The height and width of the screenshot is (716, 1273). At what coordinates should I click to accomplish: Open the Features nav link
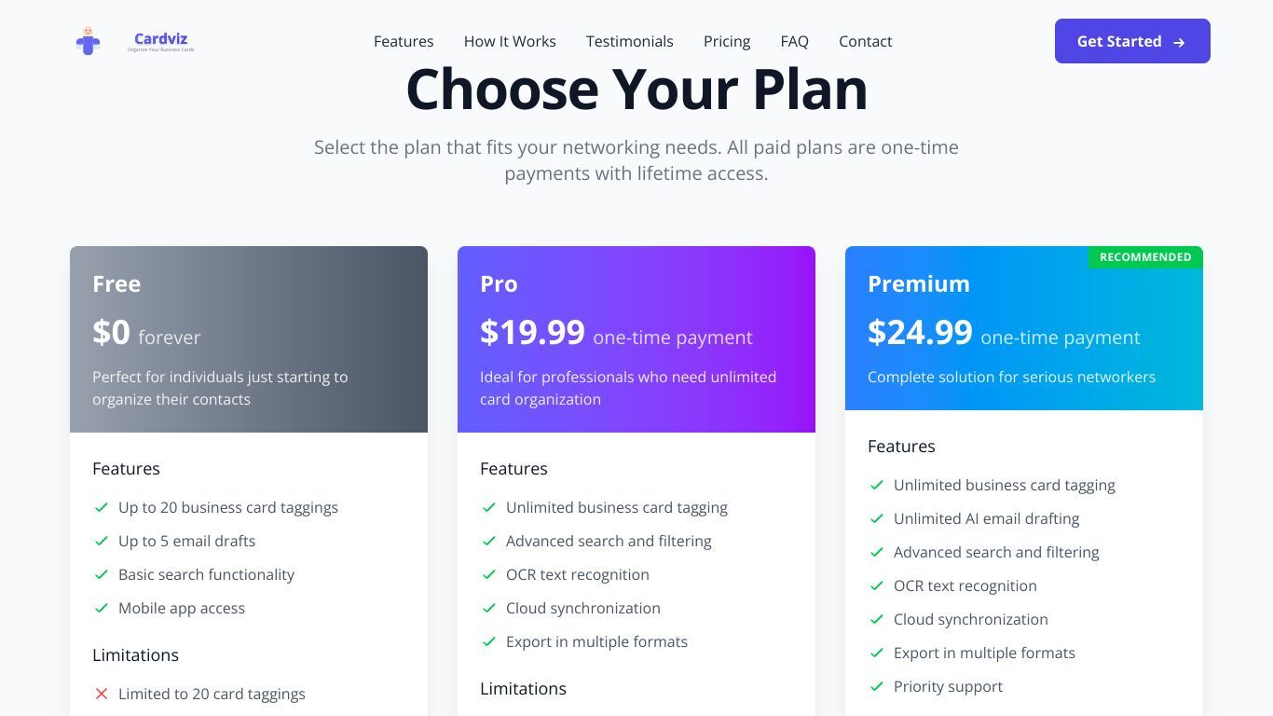coord(404,41)
